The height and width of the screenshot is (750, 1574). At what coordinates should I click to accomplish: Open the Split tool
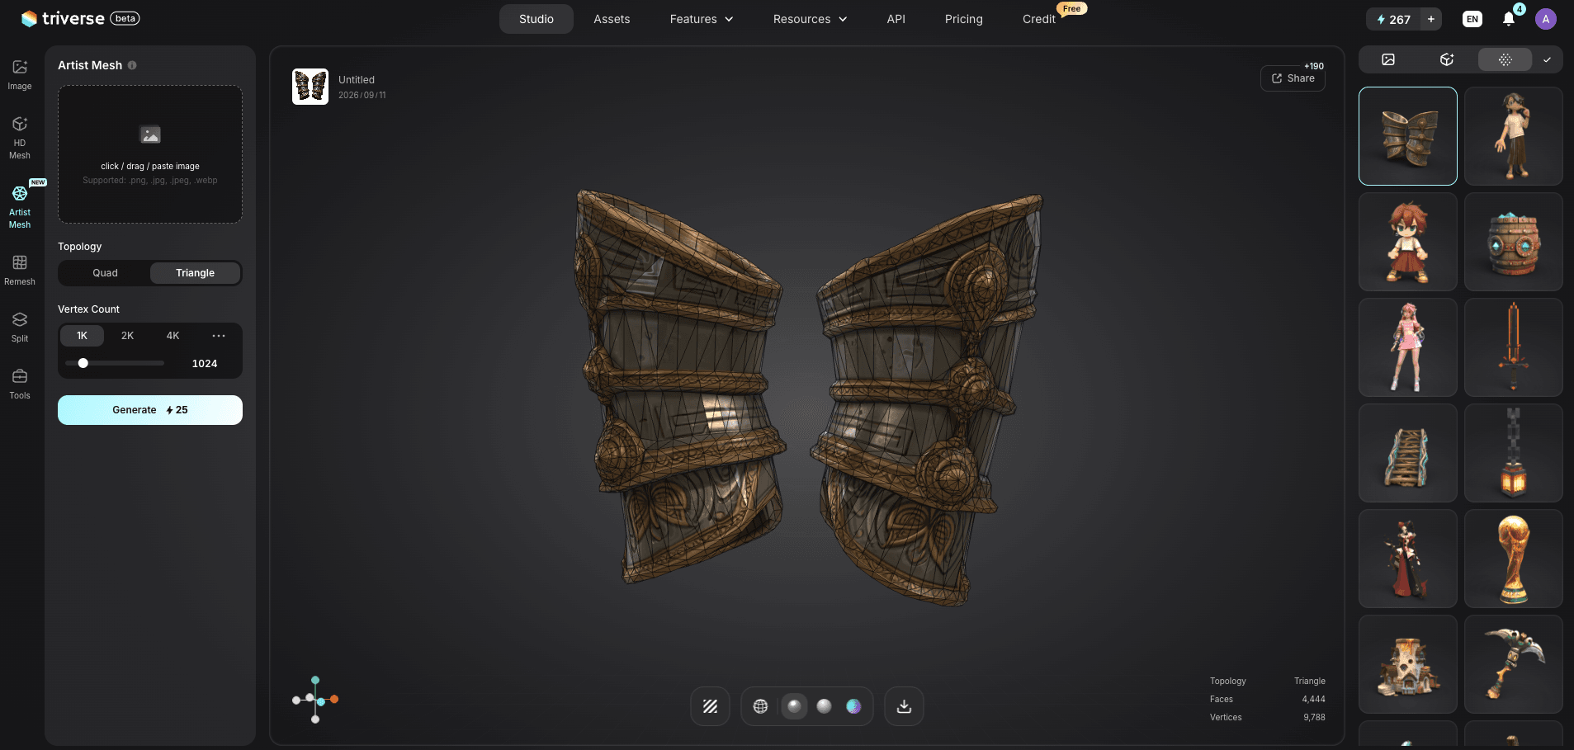tap(20, 327)
